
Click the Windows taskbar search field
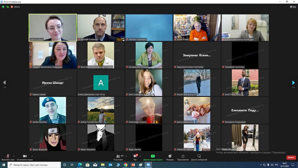point(35,165)
